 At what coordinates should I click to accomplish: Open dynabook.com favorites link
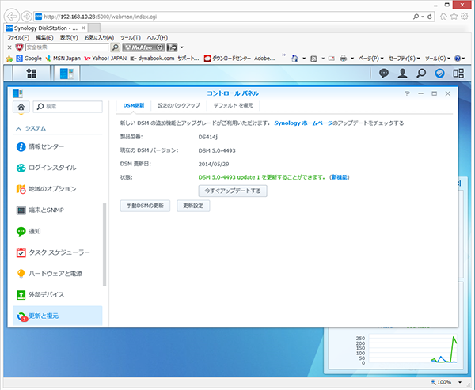(x=152, y=58)
